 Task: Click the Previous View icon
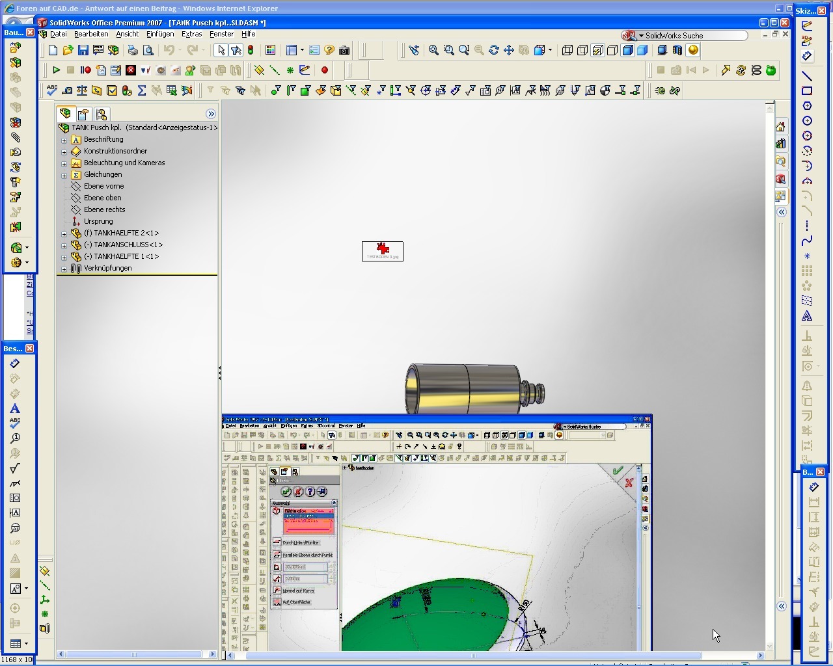[x=414, y=50]
